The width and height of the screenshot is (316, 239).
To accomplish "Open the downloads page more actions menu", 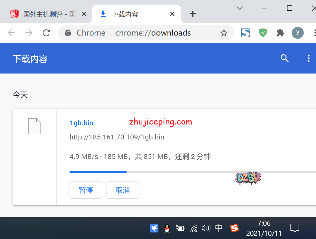I will [x=308, y=58].
